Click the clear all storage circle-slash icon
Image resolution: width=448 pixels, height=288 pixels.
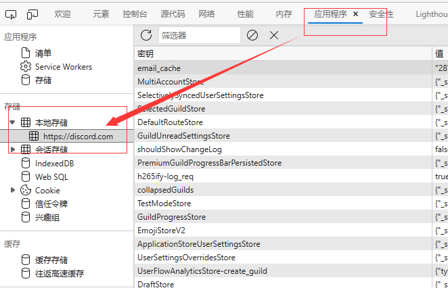point(252,35)
